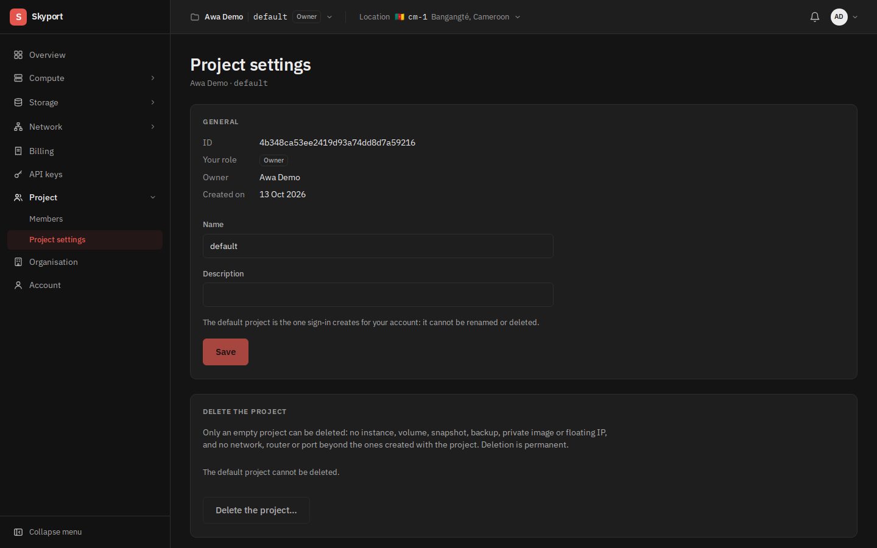Open the user account menu chevron
877x548 pixels.
pos(855,17)
